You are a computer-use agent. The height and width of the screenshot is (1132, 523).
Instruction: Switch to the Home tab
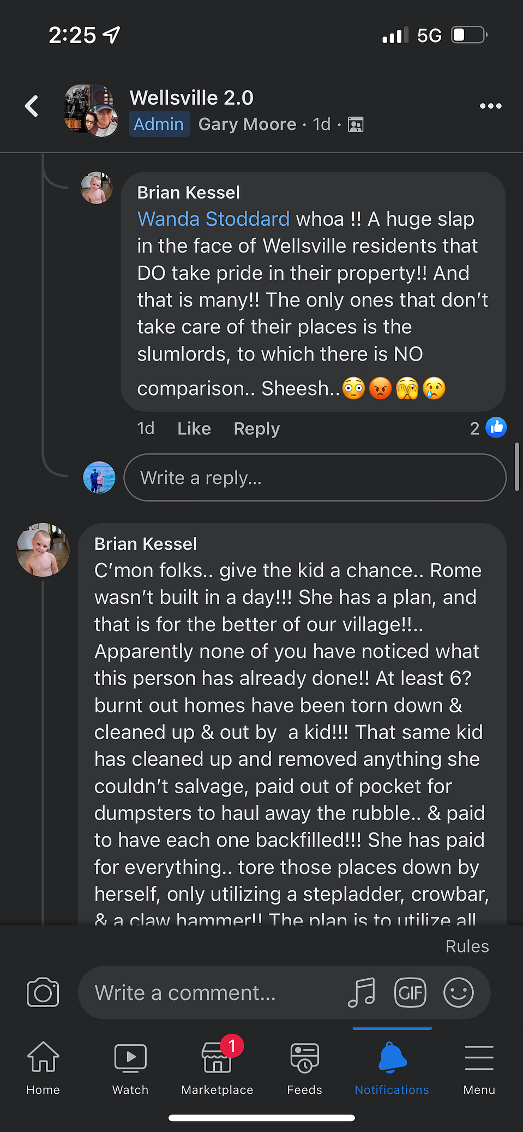[43, 1067]
